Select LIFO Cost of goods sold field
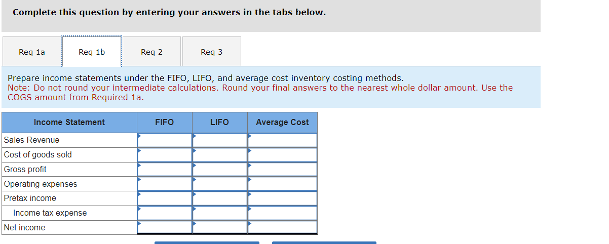Viewport: 609px width, 244px height. [220, 155]
